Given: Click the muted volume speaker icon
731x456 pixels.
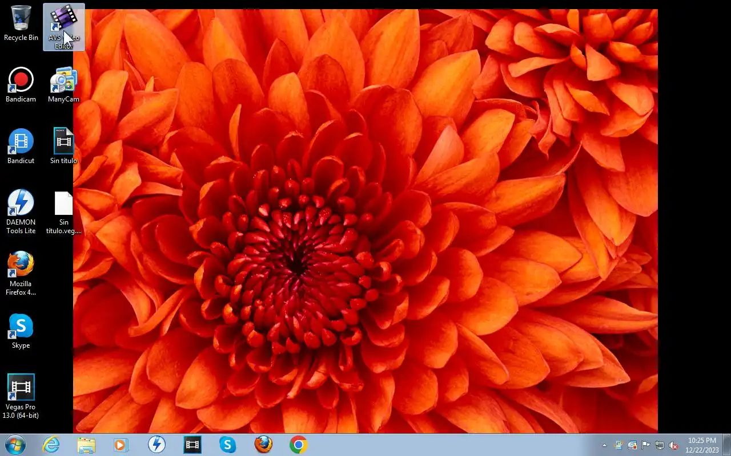Looking at the screenshot, I should pyautogui.click(x=673, y=445).
